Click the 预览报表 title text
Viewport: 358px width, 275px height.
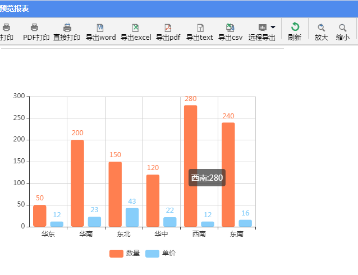click(x=15, y=9)
